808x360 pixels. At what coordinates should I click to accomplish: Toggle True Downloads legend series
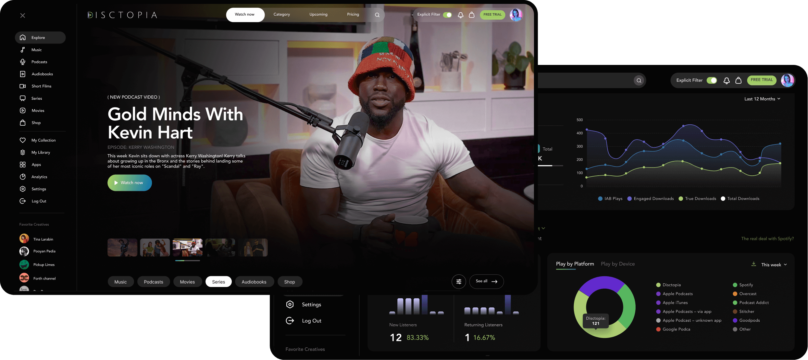[697, 199]
